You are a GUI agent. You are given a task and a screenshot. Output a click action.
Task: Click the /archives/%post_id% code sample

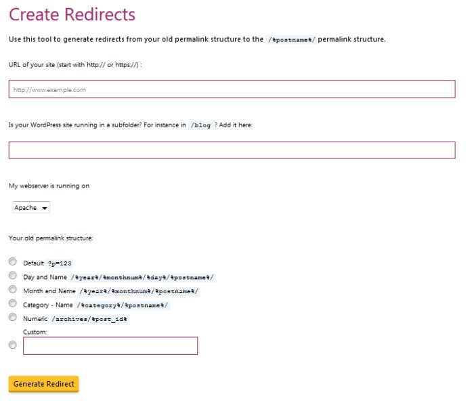pyautogui.click(x=89, y=318)
